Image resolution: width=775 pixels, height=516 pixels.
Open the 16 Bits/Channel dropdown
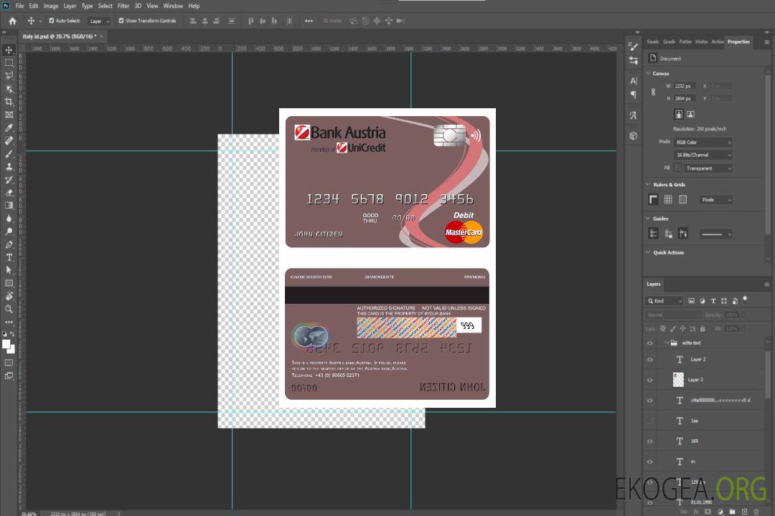click(703, 155)
